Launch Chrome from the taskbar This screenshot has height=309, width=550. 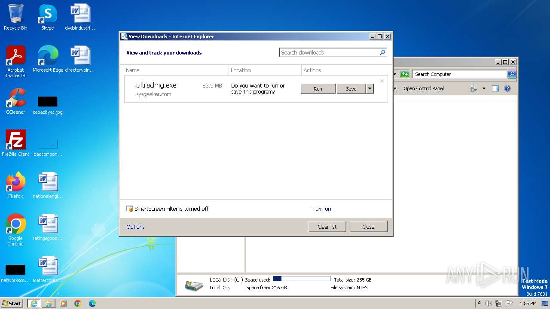click(x=78, y=303)
